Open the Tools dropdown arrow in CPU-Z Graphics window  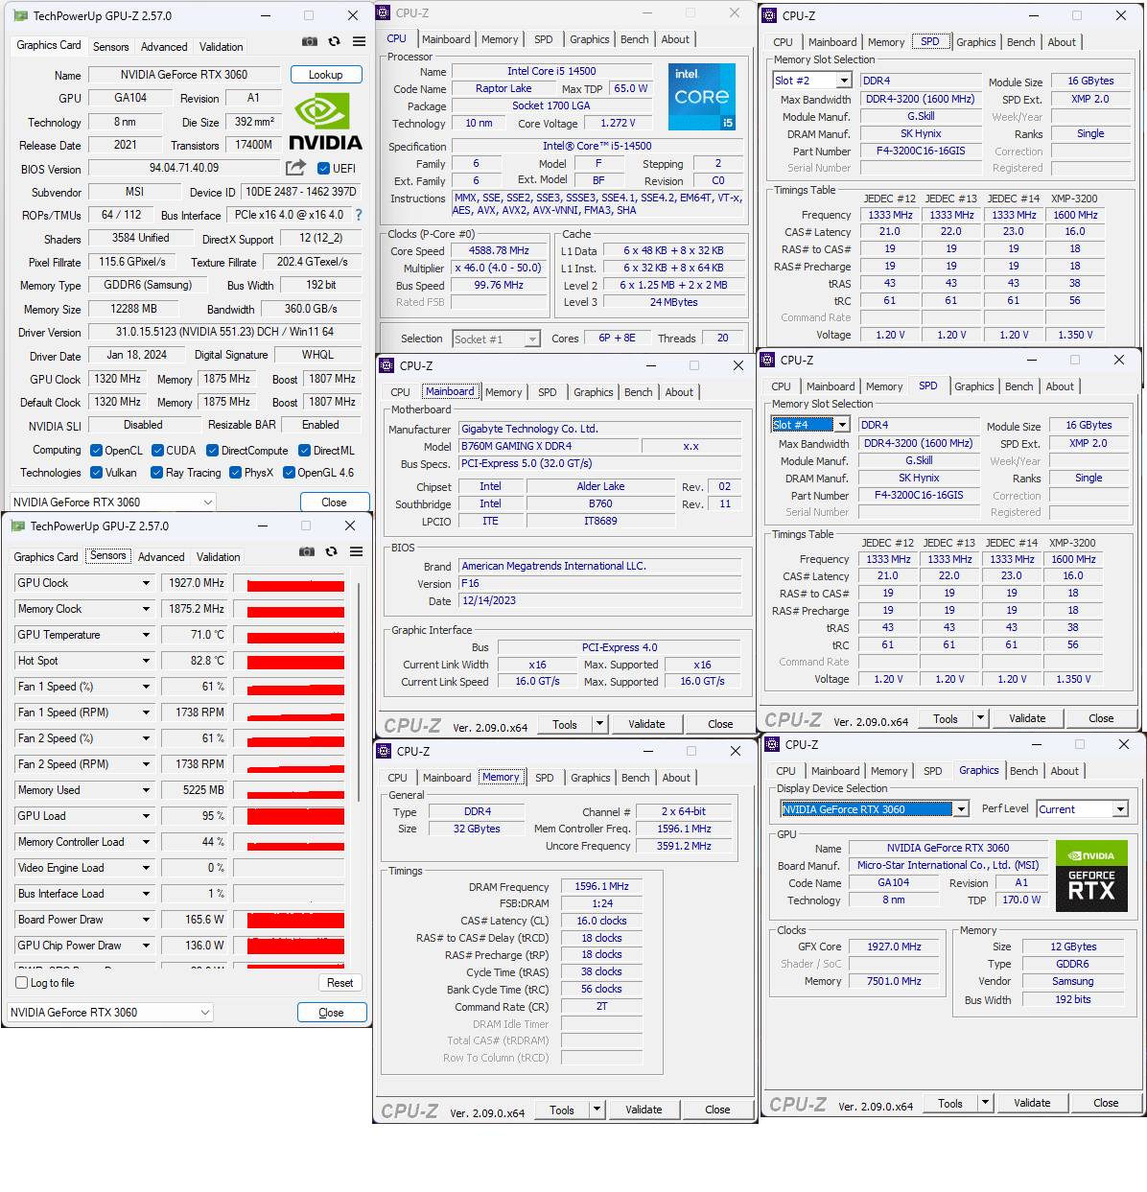(x=986, y=1103)
